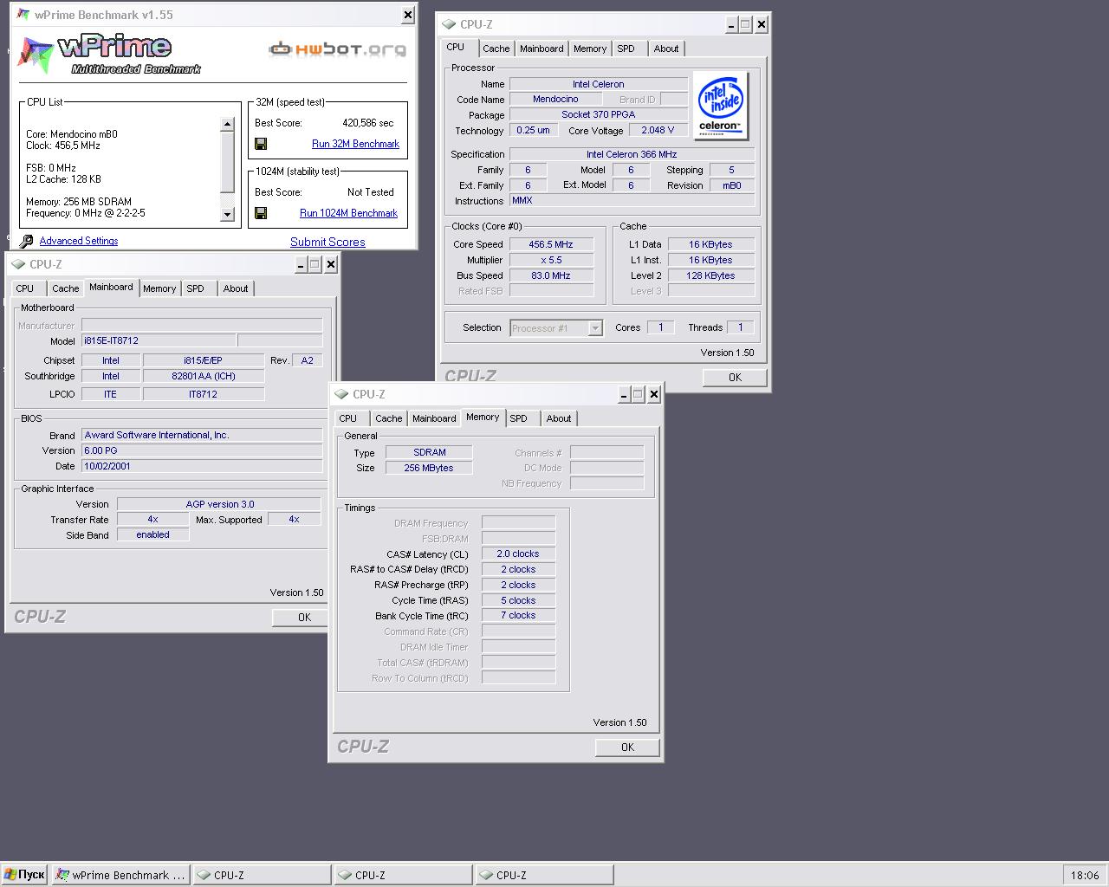Save the 32M benchmark score floppy icon

[261, 144]
